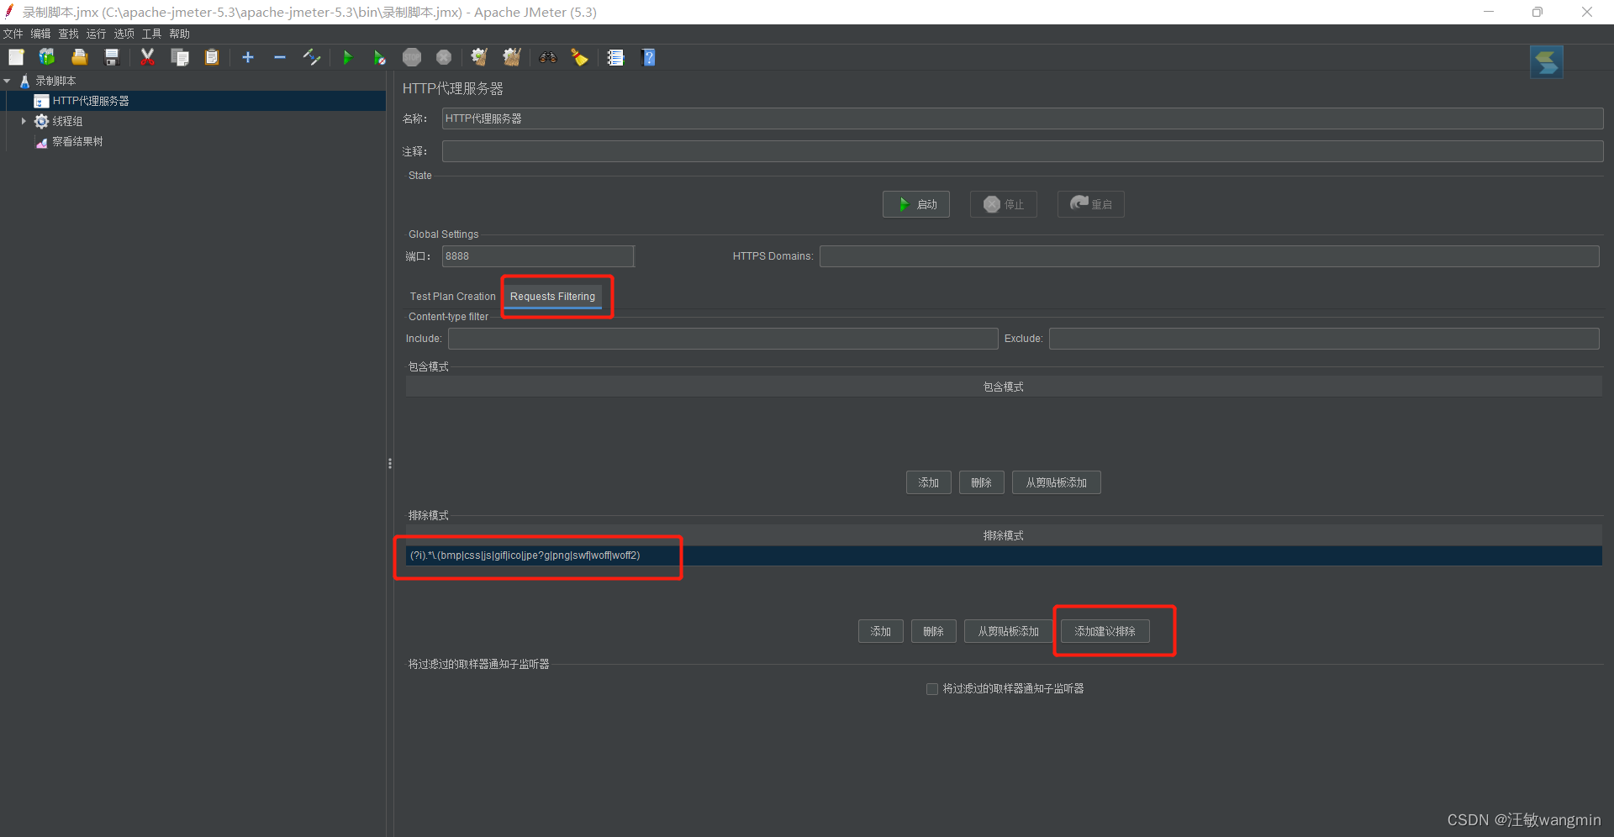Open the 工具 menu

pos(151,34)
